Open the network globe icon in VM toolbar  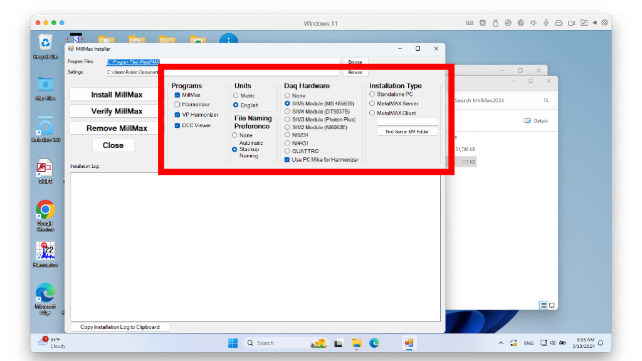tap(520, 23)
